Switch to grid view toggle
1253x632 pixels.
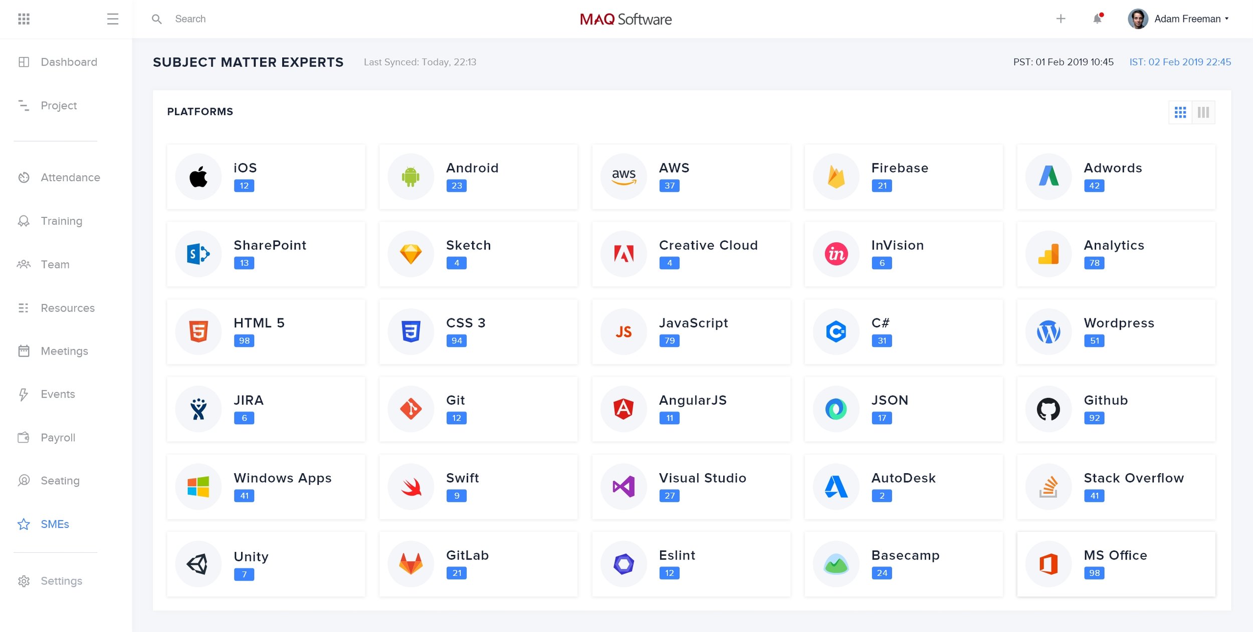tap(1180, 112)
